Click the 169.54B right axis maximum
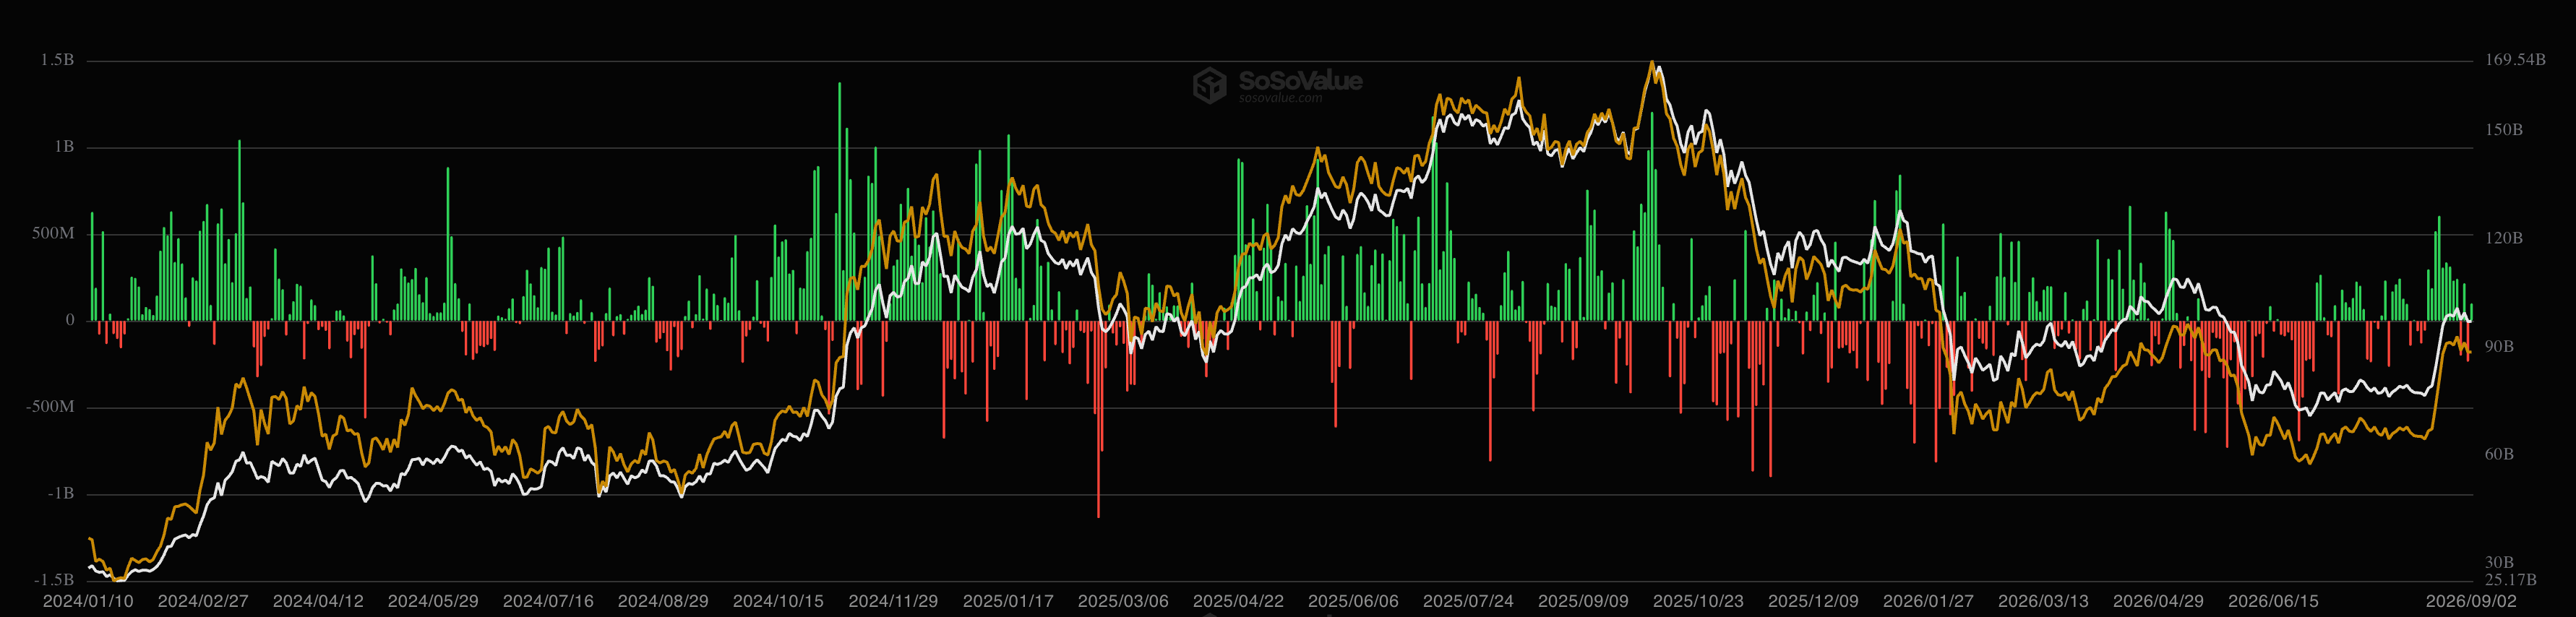Image resolution: width=2576 pixels, height=617 pixels. pyautogui.click(x=2515, y=60)
